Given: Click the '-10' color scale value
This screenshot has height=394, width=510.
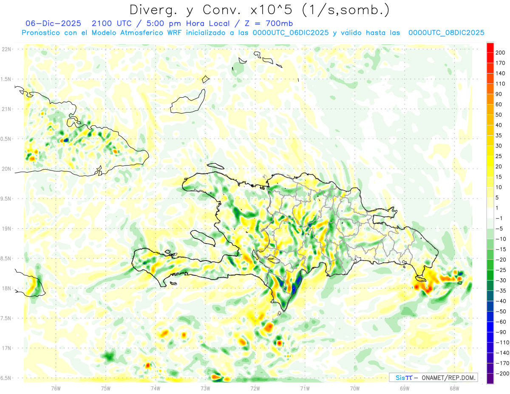Looking at the screenshot, I should click(x=500, y=239).
